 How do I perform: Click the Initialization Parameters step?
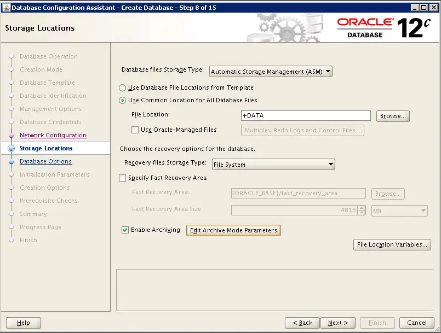pyautogui.click(x=55, y=174)
